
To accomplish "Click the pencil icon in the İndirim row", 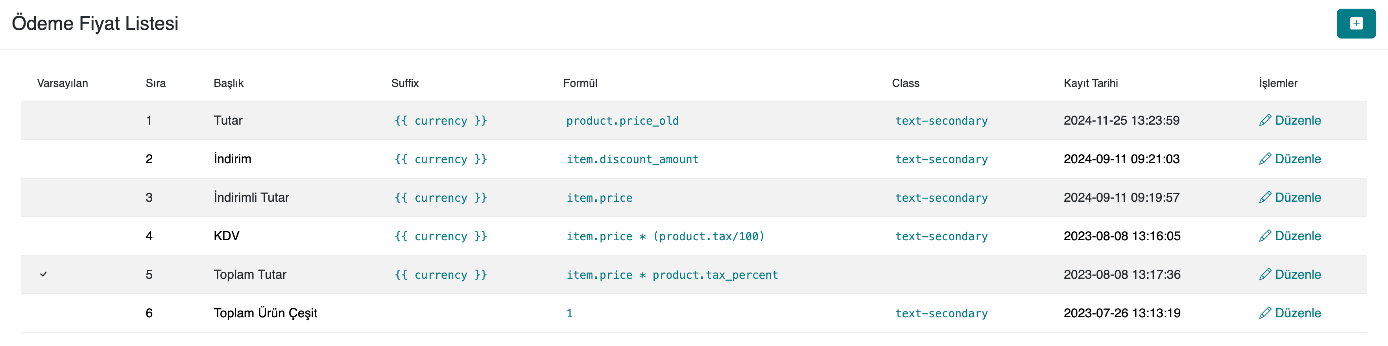I will [x=1264, y=159].
